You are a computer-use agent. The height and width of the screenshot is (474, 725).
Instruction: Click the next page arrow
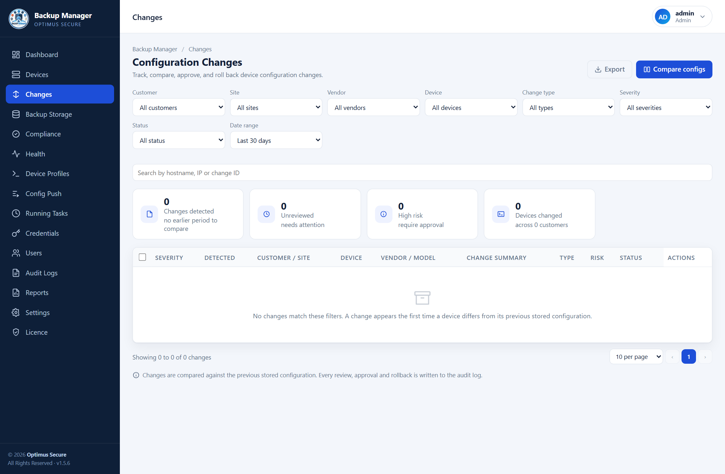[x=705, y=357]
